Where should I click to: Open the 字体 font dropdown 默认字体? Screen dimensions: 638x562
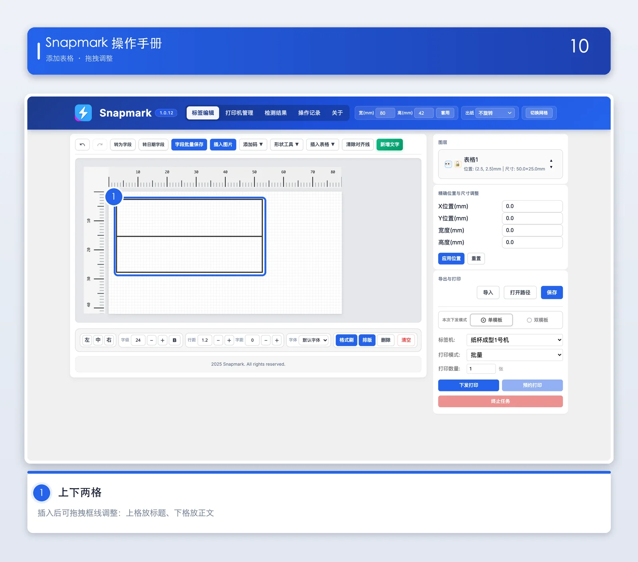(x=314, y=340)
